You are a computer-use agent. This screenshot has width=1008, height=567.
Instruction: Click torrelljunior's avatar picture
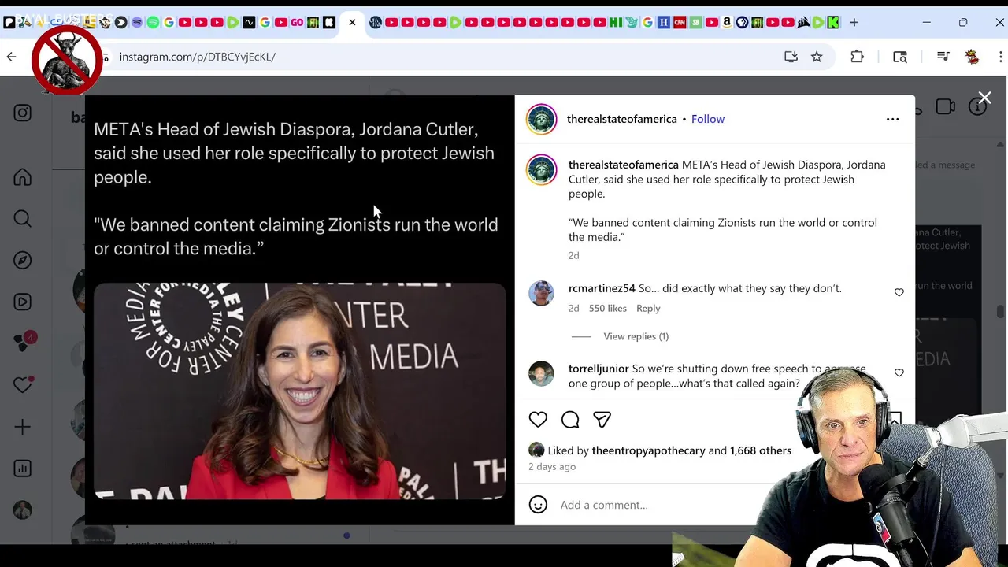click(541, 373)
